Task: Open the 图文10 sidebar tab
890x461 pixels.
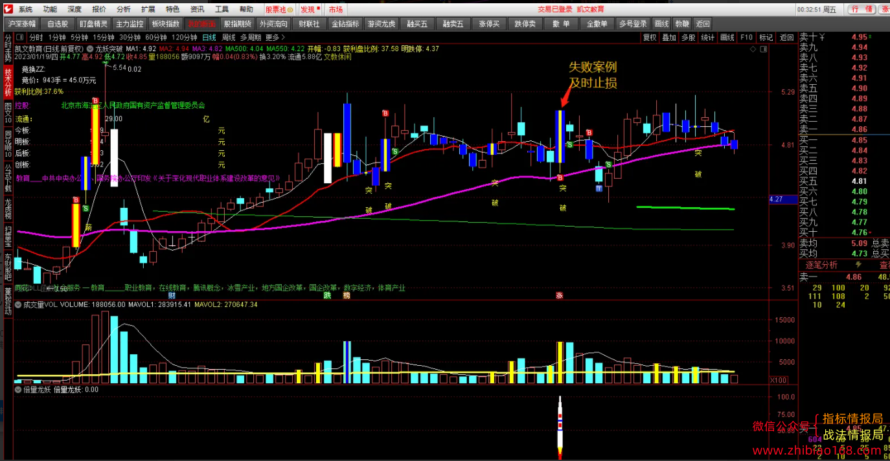Action: click(8, 113)
